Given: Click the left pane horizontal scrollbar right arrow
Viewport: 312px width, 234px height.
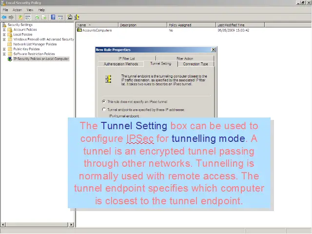Looking at the screenshot, I should (x=72, y=225).
